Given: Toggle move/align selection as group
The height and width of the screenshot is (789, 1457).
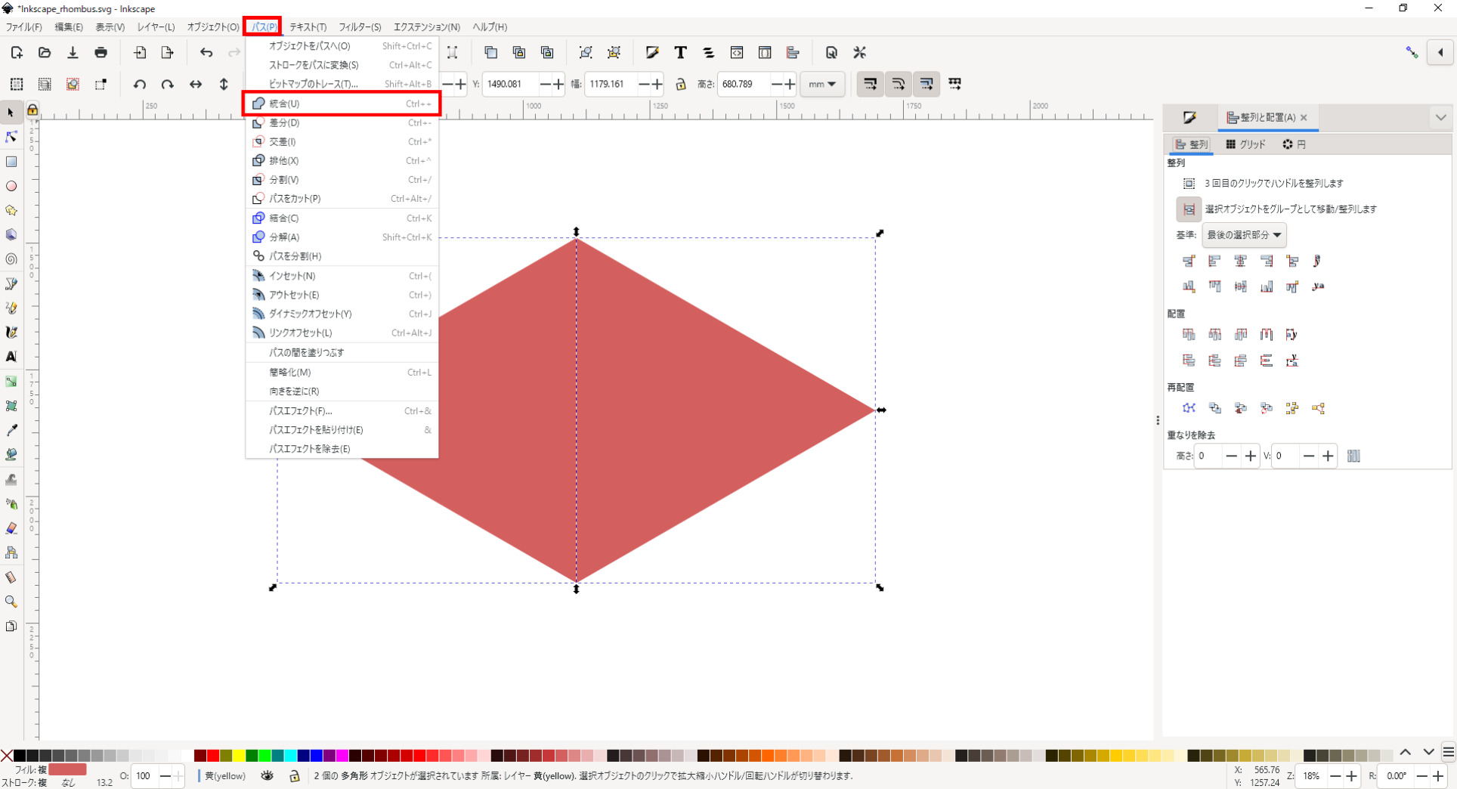Looking at the screenshot, I should [1189, 209].
